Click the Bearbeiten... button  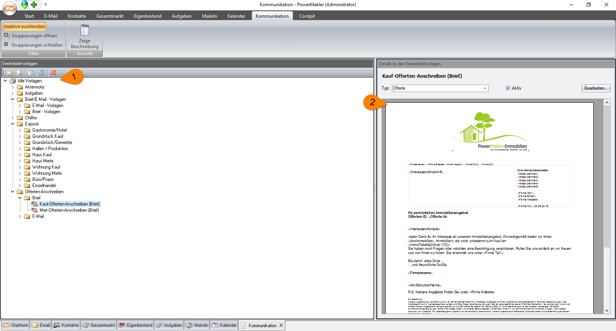(x=596, y=88)
